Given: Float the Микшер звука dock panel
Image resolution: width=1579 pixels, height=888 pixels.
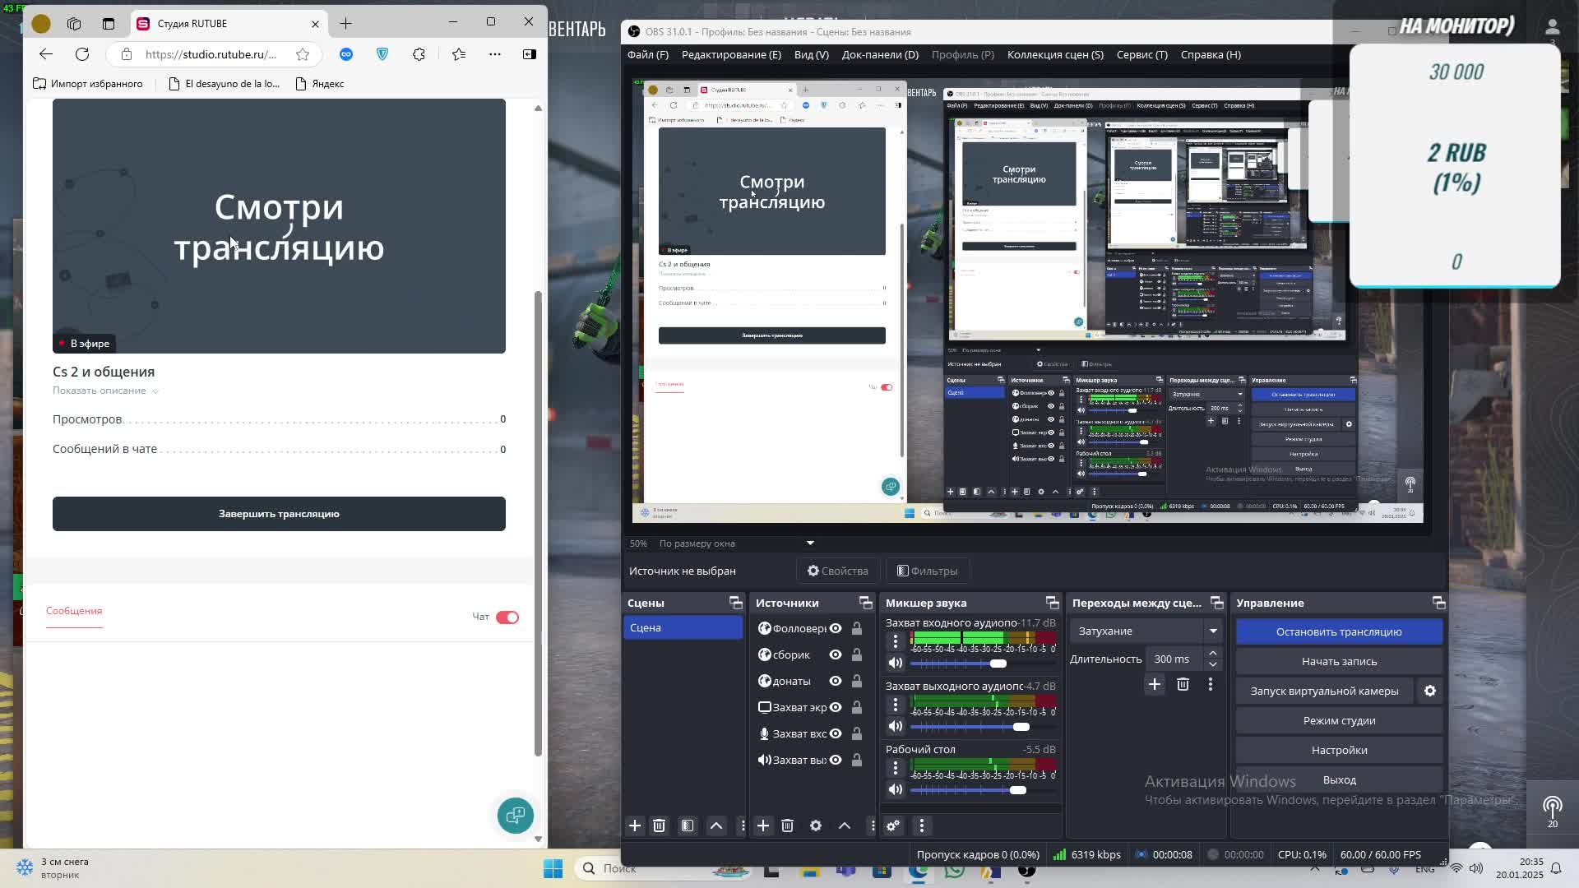Looking at the screenshot, I should pos(1052,603).
